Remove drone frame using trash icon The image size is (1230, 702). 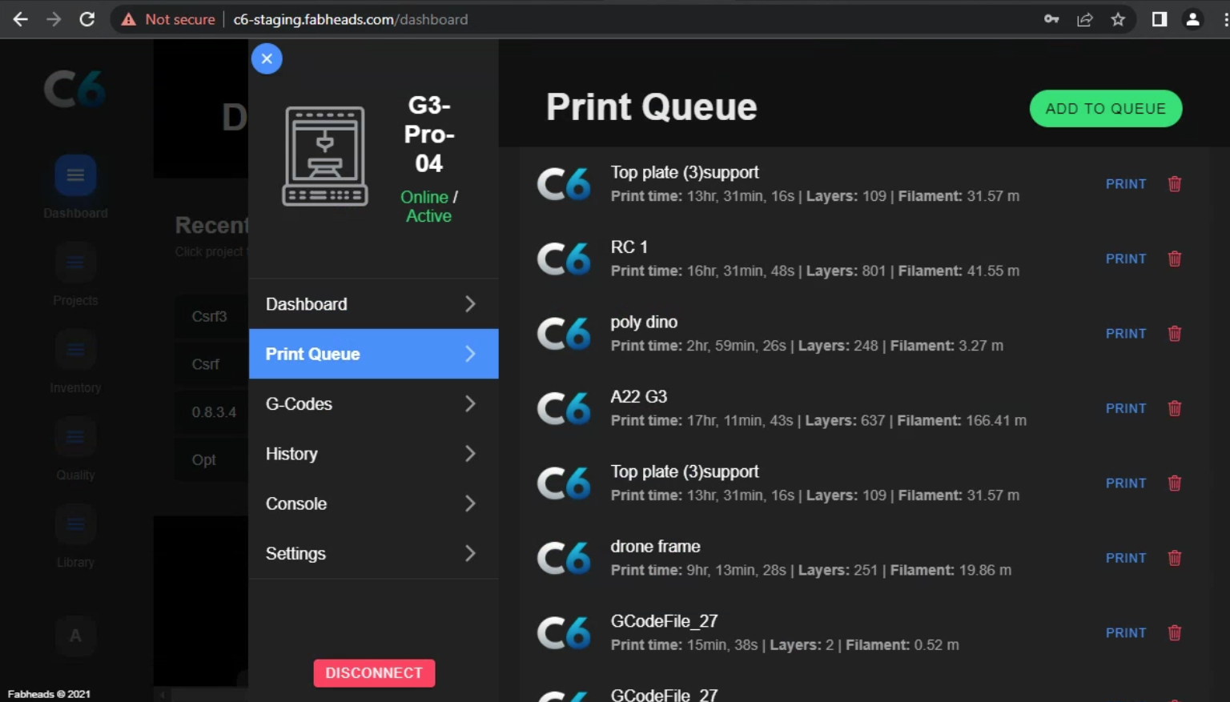tap(1174, 558)
